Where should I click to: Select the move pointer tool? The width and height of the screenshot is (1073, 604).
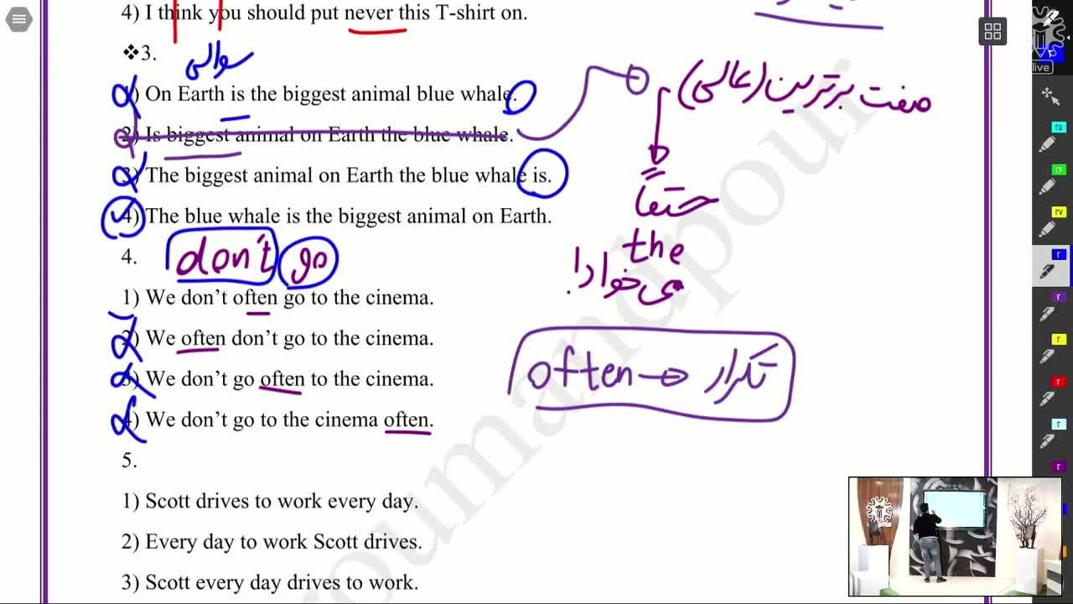[1050, 95]
